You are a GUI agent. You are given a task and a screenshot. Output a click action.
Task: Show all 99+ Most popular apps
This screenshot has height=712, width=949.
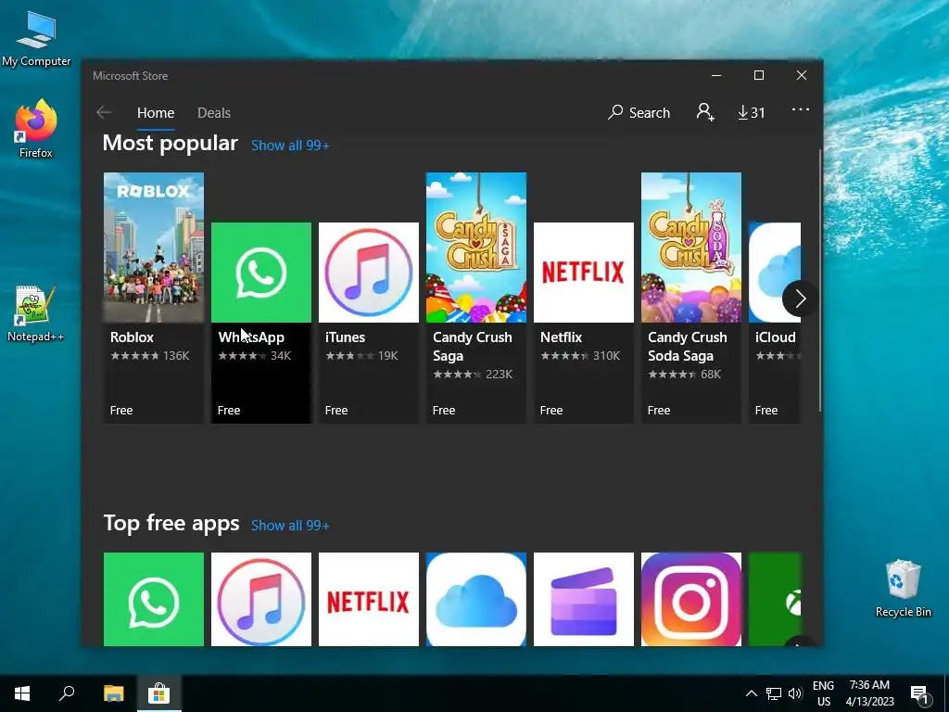point(290,146)
